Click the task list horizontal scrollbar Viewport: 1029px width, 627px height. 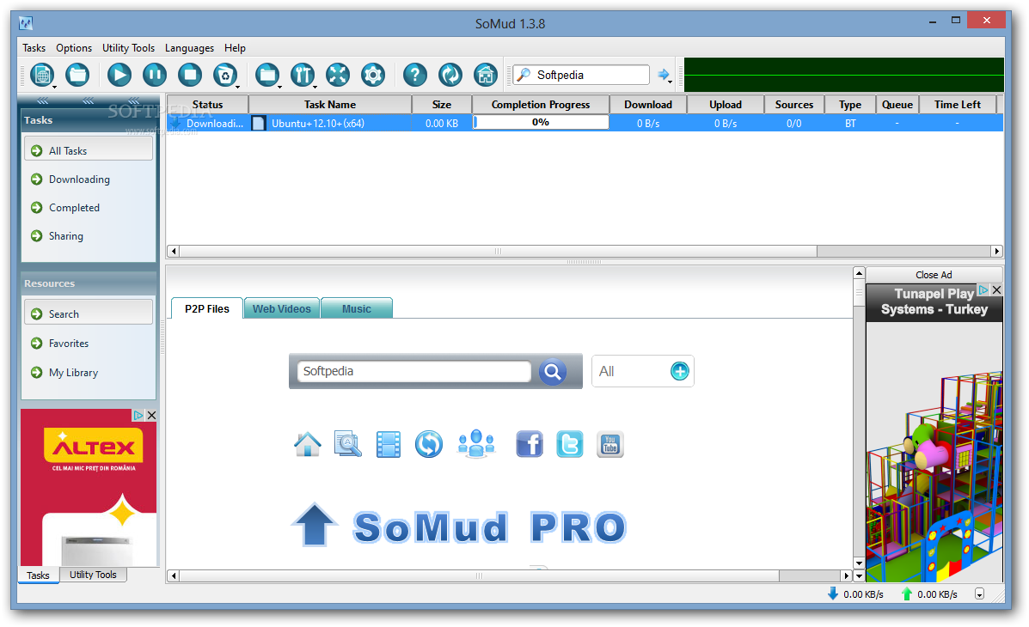click(x=498, y=251)
